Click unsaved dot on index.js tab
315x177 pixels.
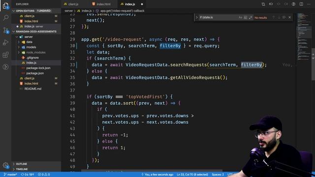point(142,4)
